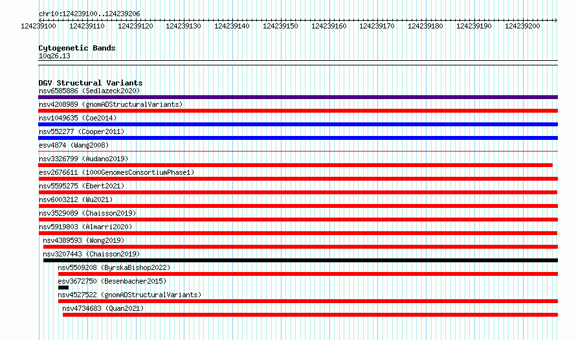Click ruler position 124239190
This screenshot has height=340, width=576.
[x=474, y=26]
